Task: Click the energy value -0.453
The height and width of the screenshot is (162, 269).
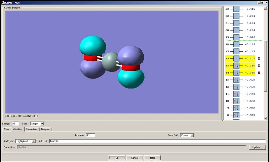Action: pos(250,94)
